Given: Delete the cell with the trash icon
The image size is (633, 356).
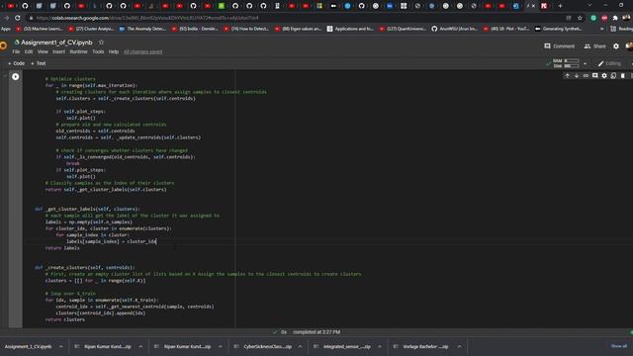Looking at the screenshot, I should point(623,75).
